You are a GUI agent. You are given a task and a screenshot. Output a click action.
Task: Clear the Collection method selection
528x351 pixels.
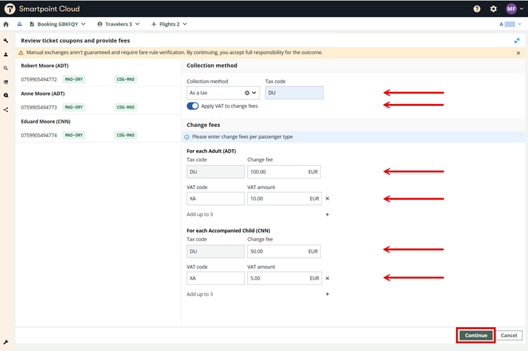[247, 93]
